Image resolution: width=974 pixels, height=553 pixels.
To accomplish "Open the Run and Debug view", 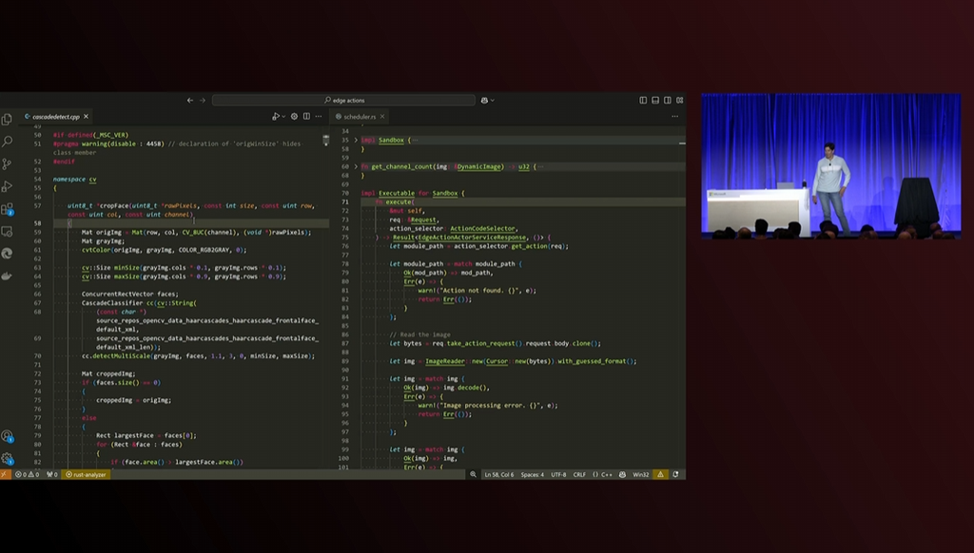I will pyautogui.click(x=8, y=186).
